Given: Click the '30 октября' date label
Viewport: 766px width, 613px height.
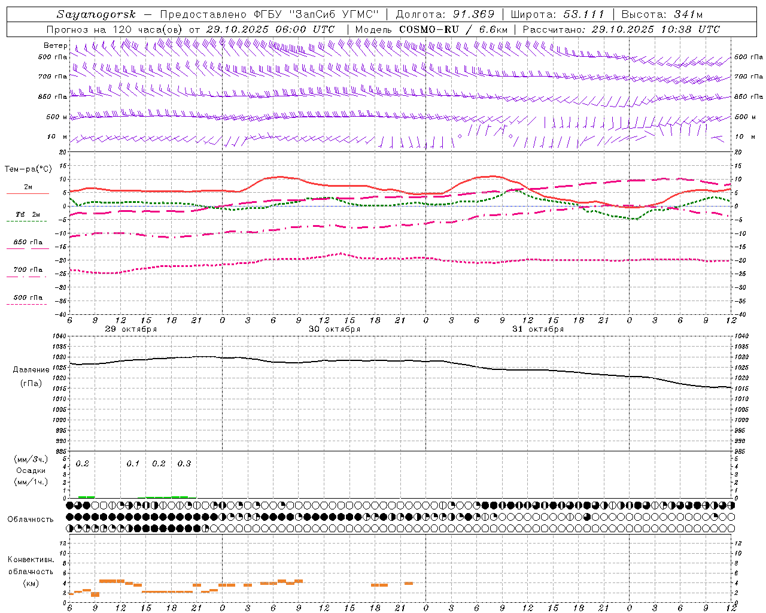Looking at the screenshot, I should click(335, 329).
